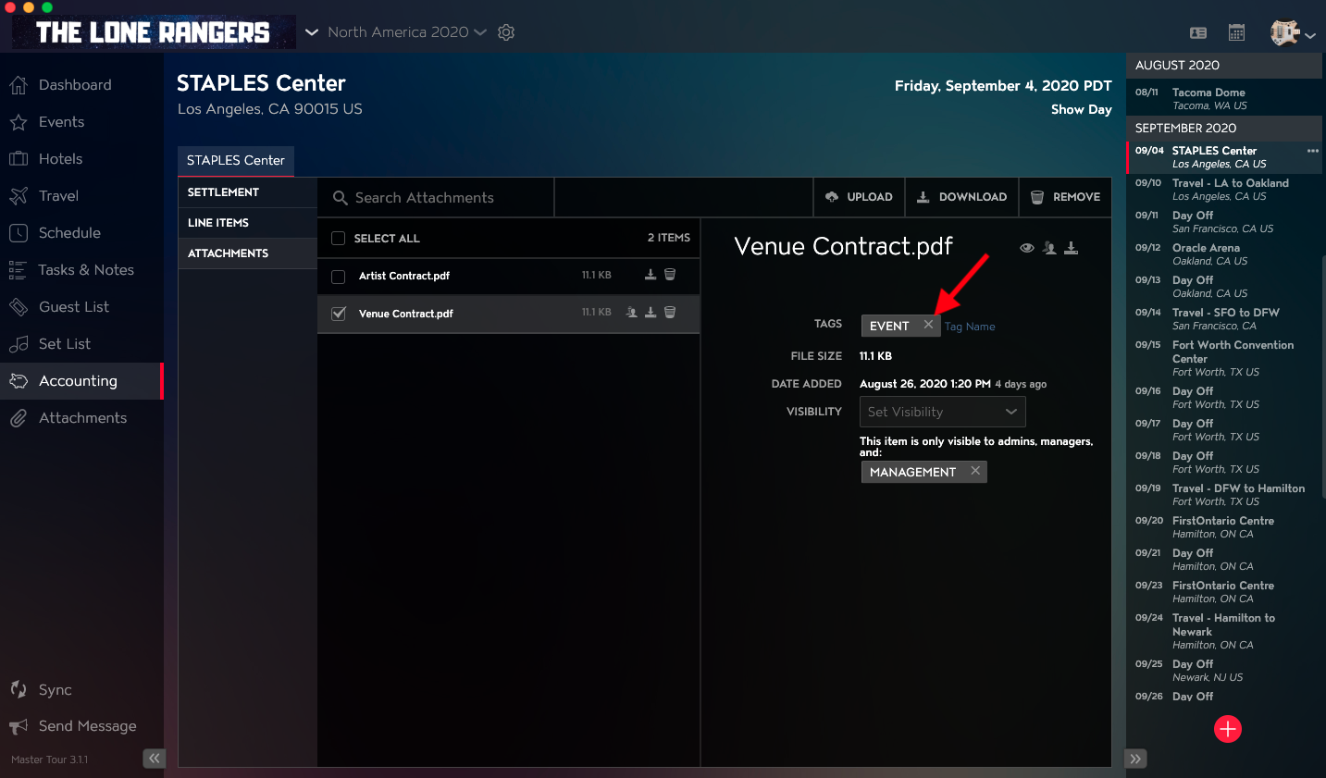
Task: Select Travel - Hamilton to Newark entry
Action: (1224, 631)
